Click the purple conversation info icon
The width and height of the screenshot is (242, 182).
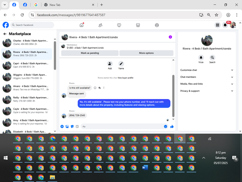[170, 37]
